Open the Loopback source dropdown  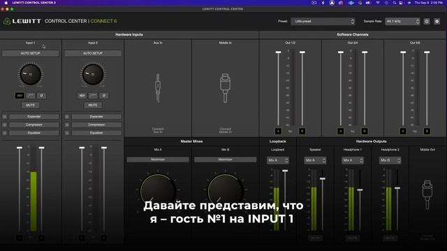click(278, 160)
